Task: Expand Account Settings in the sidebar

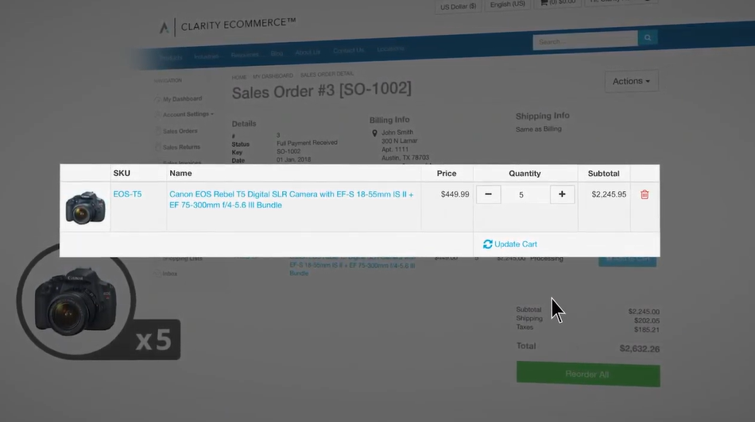Action: coord(188,114)
